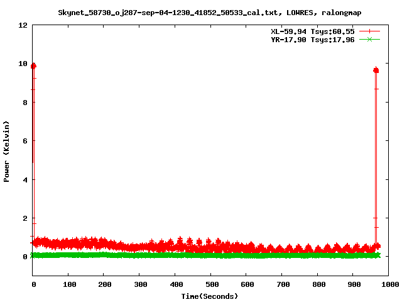The height and width of the screenshot is (302, 402).
Task: Click the x-axis tick label 900
Action: 354,284
